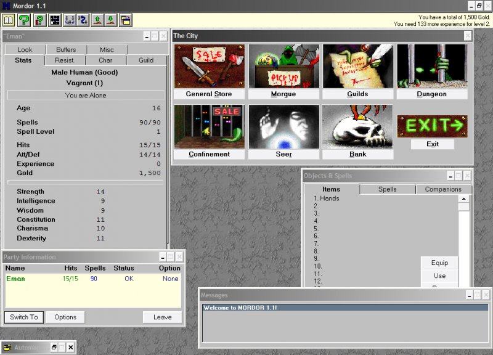Viewport: 493px width, 355px height.
Task: Click the Dungeon prison bars picture
Action: (x=432, y=66)
